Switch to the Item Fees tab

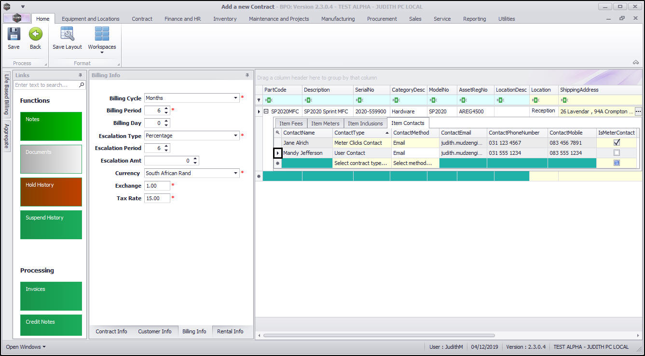point(291,123)
